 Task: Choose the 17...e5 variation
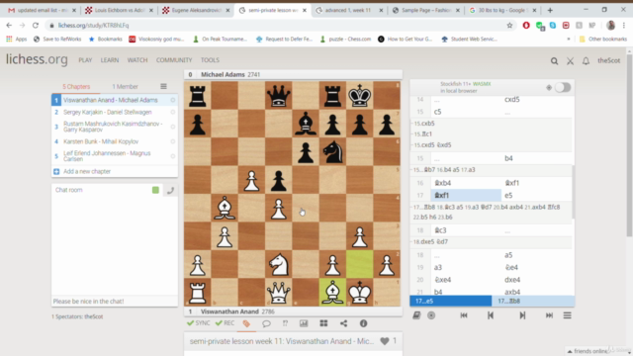(451, 301)
